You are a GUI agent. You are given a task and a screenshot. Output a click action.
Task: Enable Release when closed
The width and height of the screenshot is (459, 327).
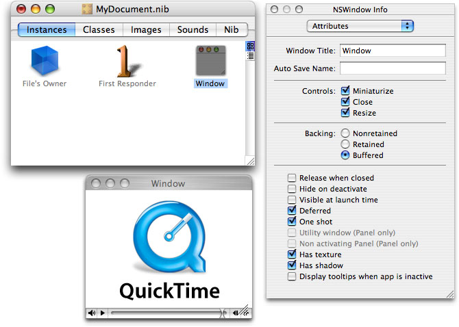click(292, 178)
